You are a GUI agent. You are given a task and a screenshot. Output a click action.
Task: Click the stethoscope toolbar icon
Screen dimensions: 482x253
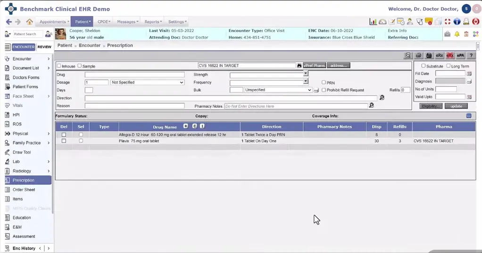[x=420, y=22]
